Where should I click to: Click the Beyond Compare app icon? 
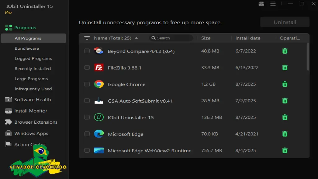(x=99, y=51)
